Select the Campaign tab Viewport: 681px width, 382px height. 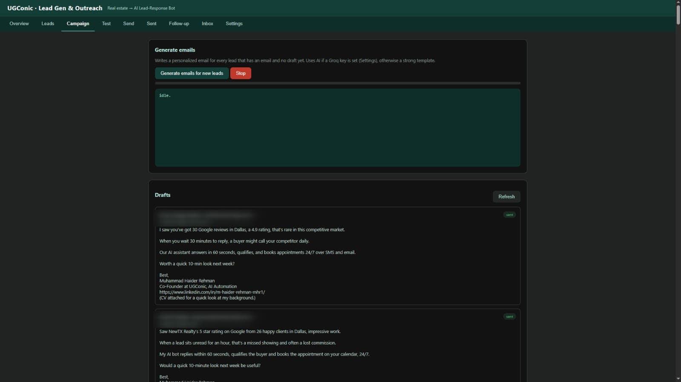click(x=78, y=23)
